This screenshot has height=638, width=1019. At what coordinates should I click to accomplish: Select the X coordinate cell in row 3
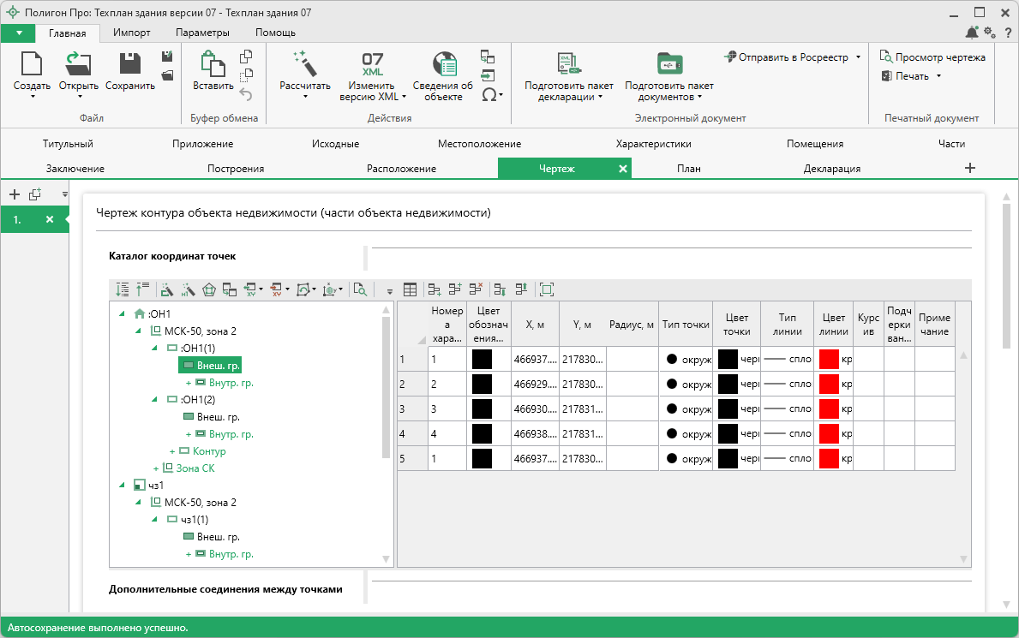(535, 408)
